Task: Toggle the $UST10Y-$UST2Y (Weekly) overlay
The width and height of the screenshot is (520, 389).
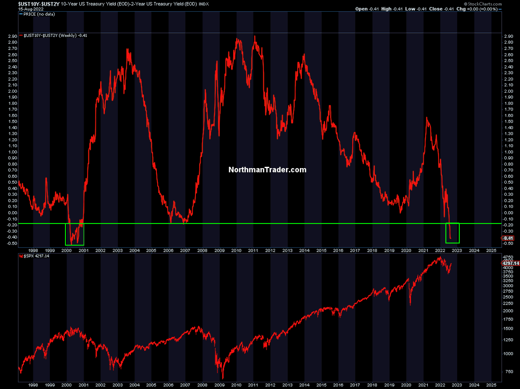Action: [56, 35]
